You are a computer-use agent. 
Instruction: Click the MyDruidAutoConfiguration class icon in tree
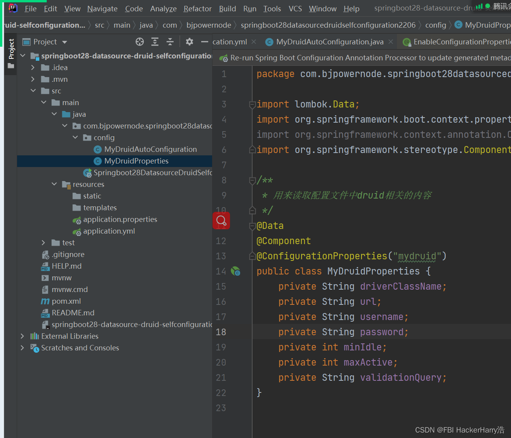point(98,150)
